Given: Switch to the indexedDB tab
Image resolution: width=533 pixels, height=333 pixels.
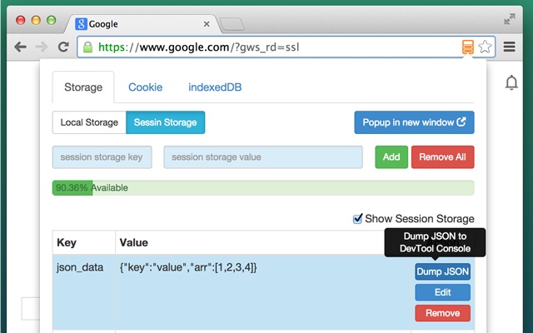Looking at the screenshot, I should (215, 87).
